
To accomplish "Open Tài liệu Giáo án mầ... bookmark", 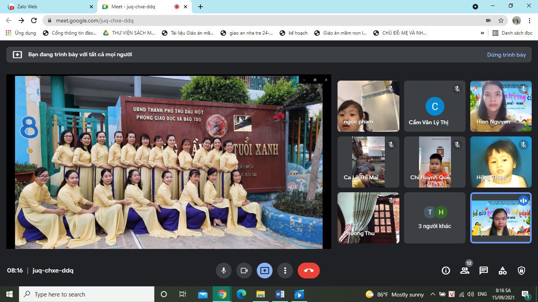I will pos(188,33).
